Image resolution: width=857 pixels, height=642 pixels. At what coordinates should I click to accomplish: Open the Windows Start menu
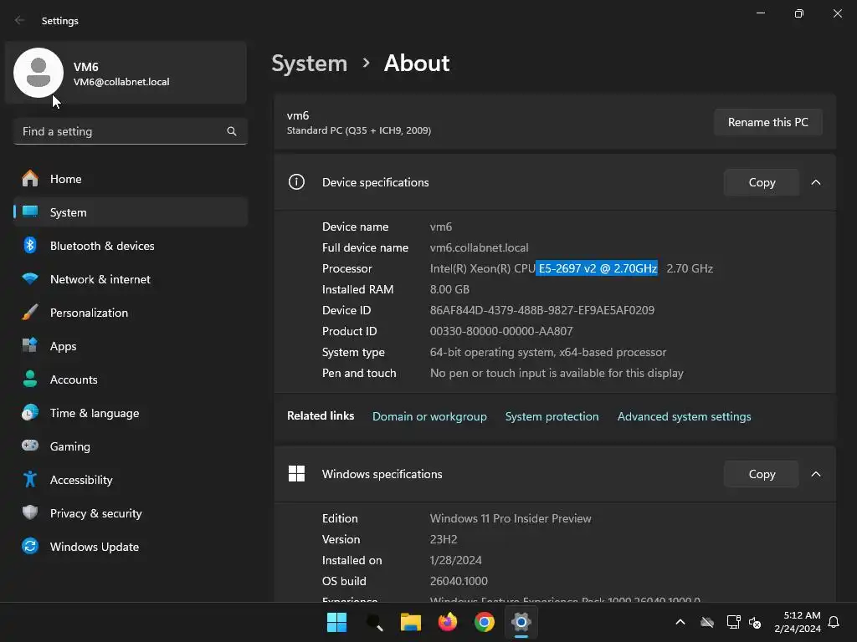tap(336, 622)
